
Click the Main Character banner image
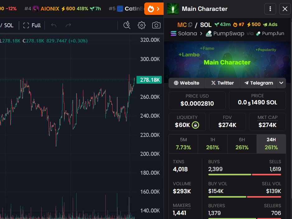point(227,59)
